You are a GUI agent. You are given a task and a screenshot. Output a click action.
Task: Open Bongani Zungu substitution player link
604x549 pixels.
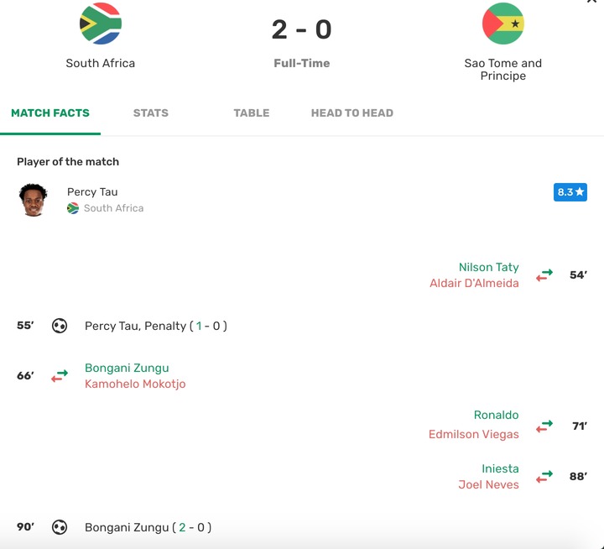click(127, 368)
